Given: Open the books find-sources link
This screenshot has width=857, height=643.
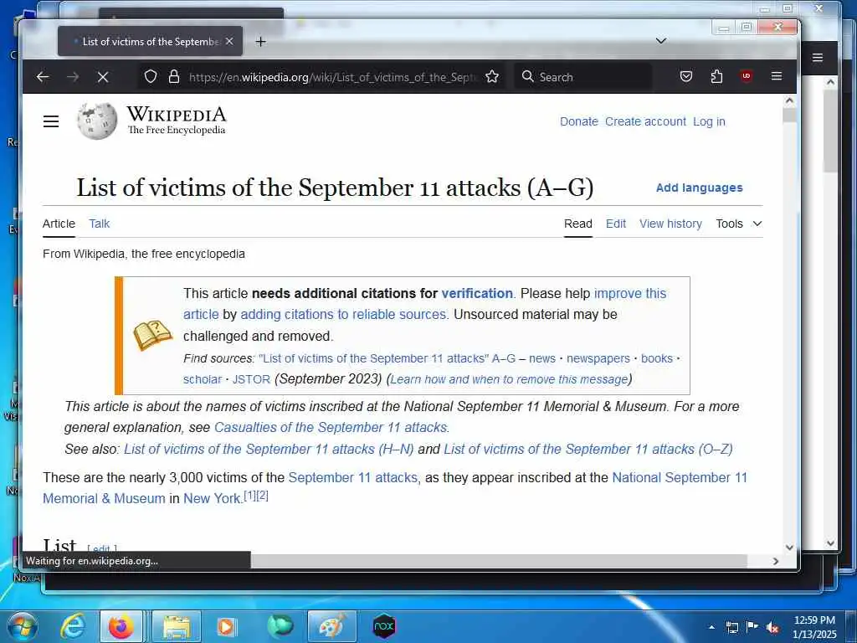Looking at the screenshot, I should click(656, 358).
